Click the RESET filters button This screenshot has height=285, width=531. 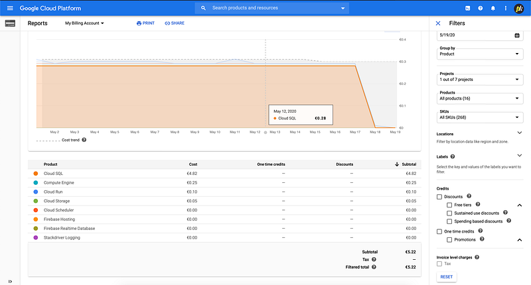[446, 277]
